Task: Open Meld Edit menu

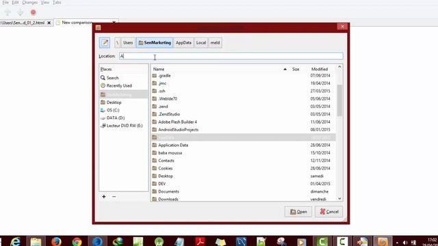Action: click(15, 3)
